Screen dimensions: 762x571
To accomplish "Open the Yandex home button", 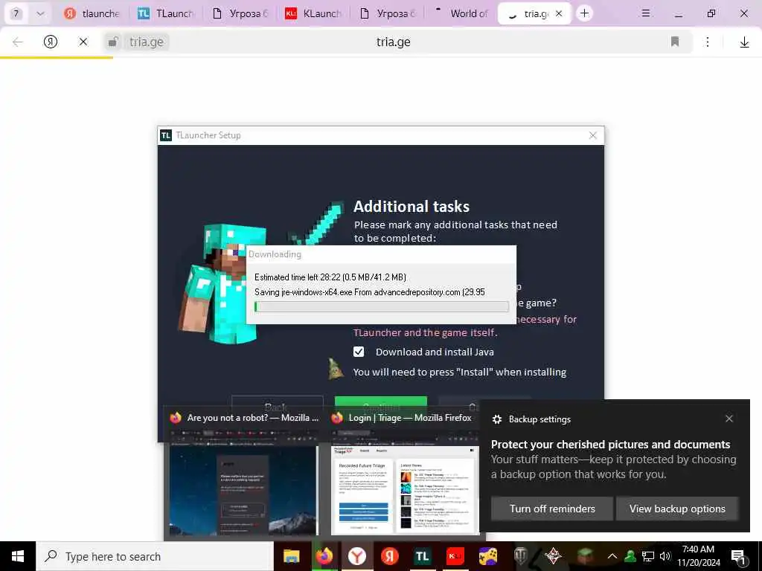I will 51,42.
